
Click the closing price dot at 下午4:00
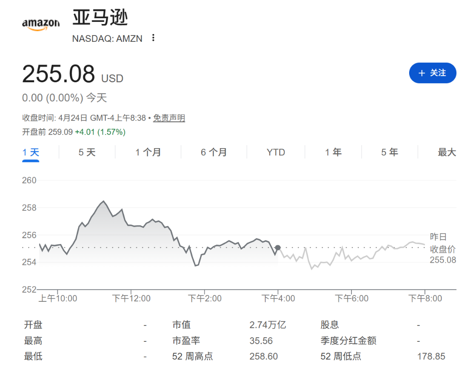coord(278,248)
